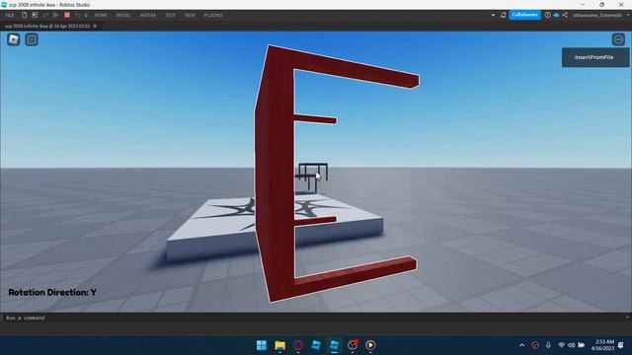Open the media player taskbar icon
Image resolution: width=632 pixels, height=355 pixels.
[x=371, y=345]
